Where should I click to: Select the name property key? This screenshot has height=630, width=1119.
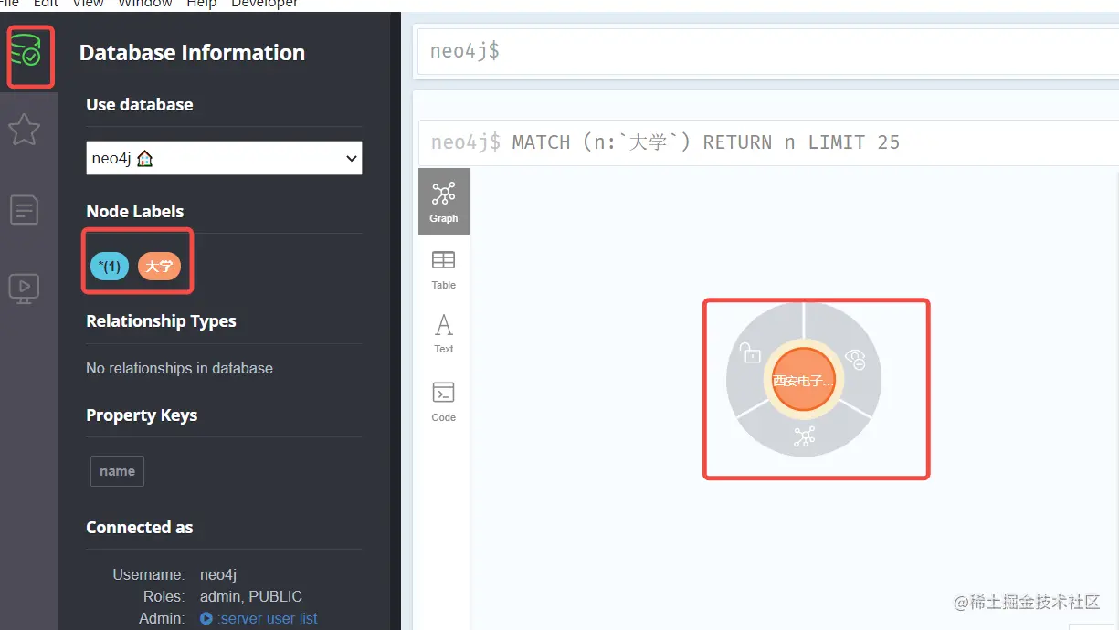117,471
